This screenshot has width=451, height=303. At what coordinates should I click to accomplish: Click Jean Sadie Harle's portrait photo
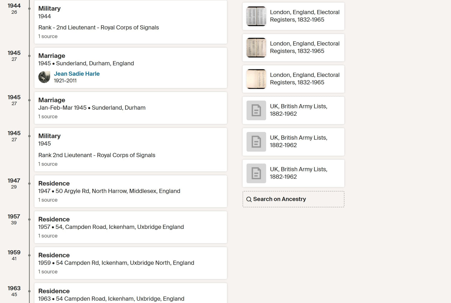pyautogui.click(x=44, y=77)
